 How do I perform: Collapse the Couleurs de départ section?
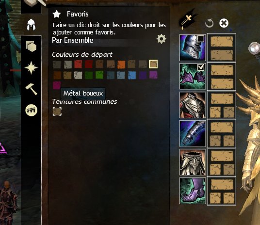(x=82, y=54)
